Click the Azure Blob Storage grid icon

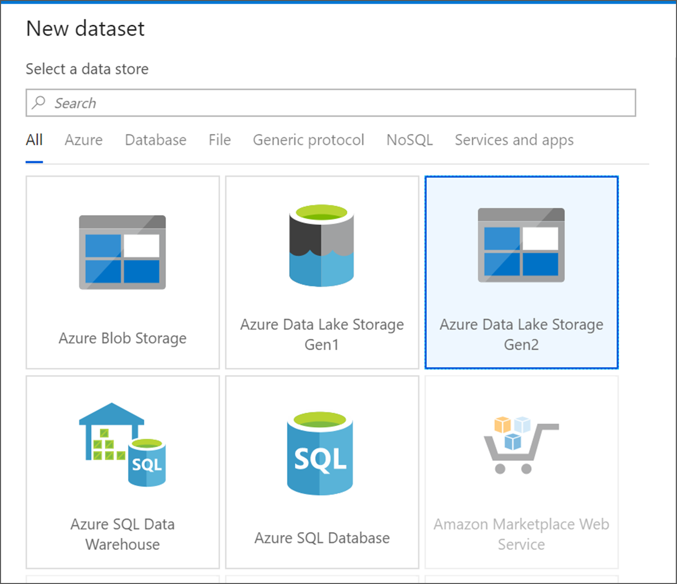pyautogui.click(x=122, y=252)
